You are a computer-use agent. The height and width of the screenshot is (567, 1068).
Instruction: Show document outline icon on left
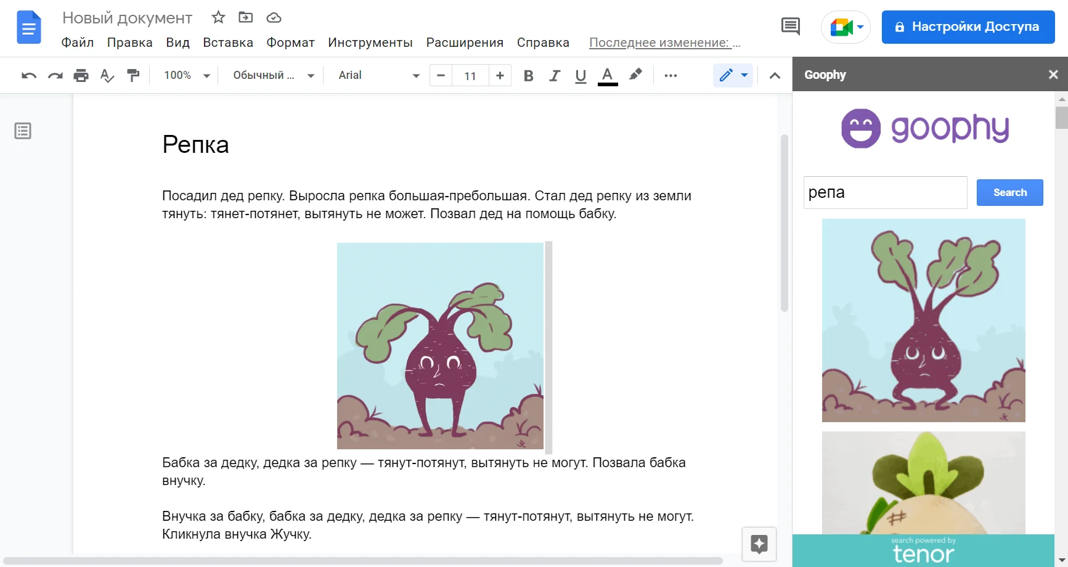tap(23, 131)
